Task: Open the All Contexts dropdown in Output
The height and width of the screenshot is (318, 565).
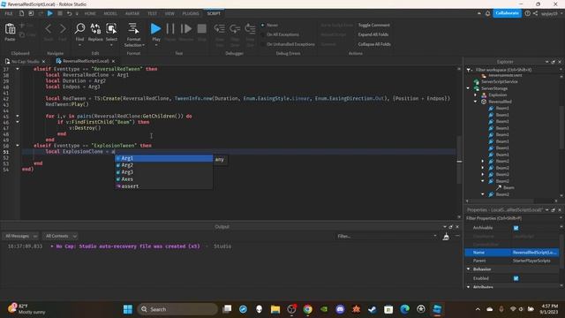Action: click(x=60, y=236)
